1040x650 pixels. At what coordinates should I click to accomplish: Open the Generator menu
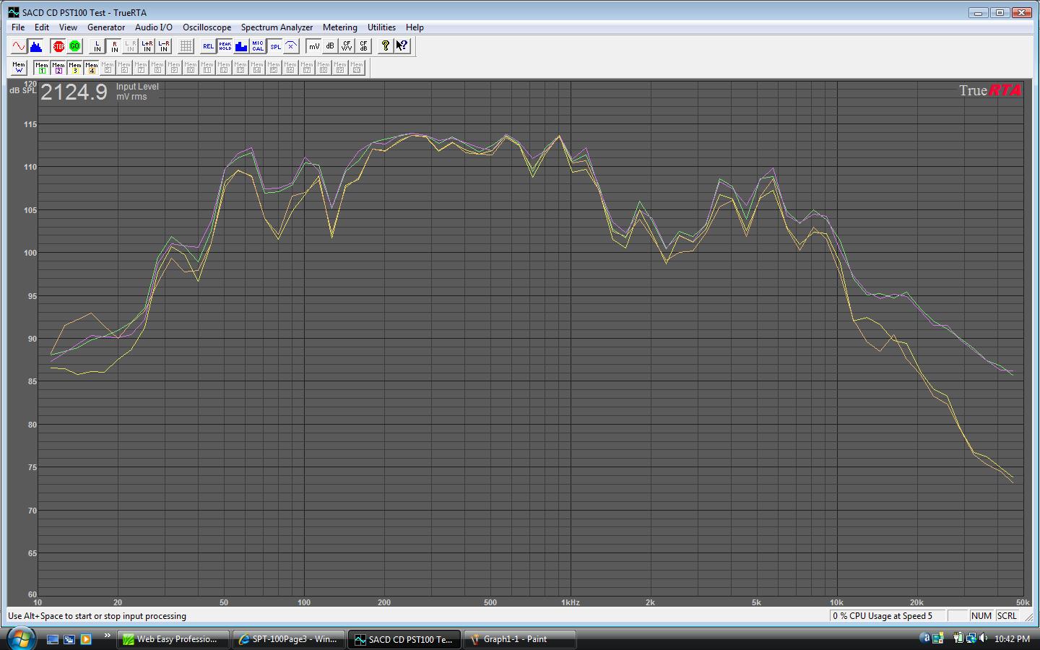[106, 27]
